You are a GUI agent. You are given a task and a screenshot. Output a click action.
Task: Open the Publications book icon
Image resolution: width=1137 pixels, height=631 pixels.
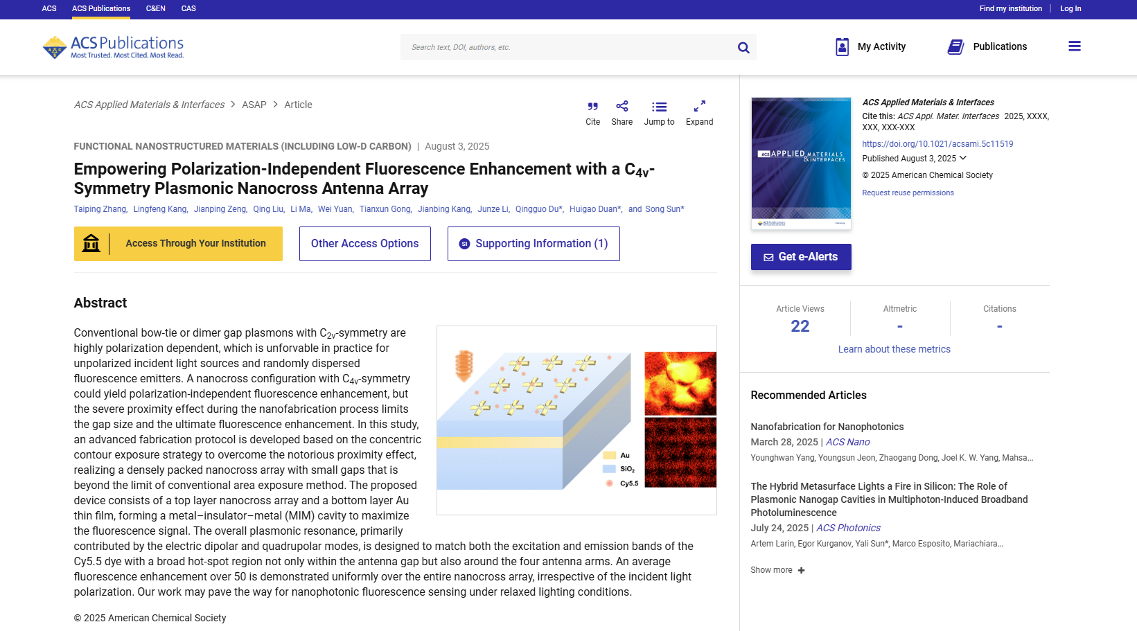[955, 46]
